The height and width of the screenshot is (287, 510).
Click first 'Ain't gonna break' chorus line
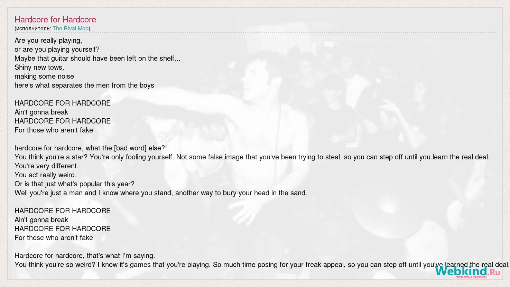tap(41, 112)
